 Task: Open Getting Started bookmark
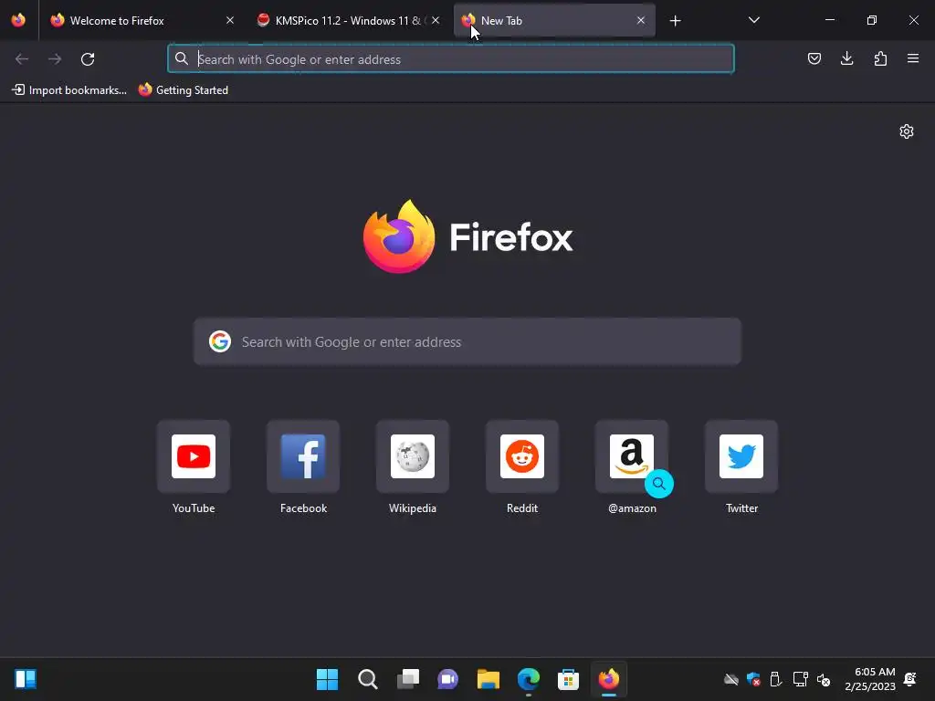184,90
